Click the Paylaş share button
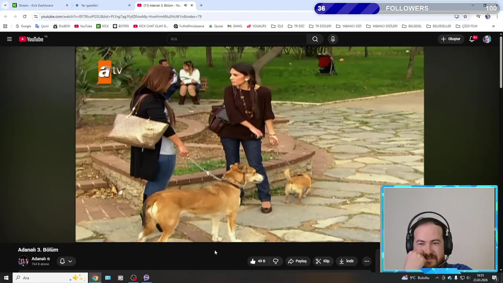The height and width of the screenshot is (283, 503). point(297,261)
